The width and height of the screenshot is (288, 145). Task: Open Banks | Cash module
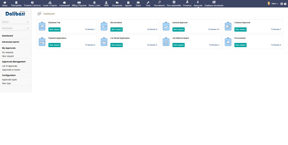[94, 4]
